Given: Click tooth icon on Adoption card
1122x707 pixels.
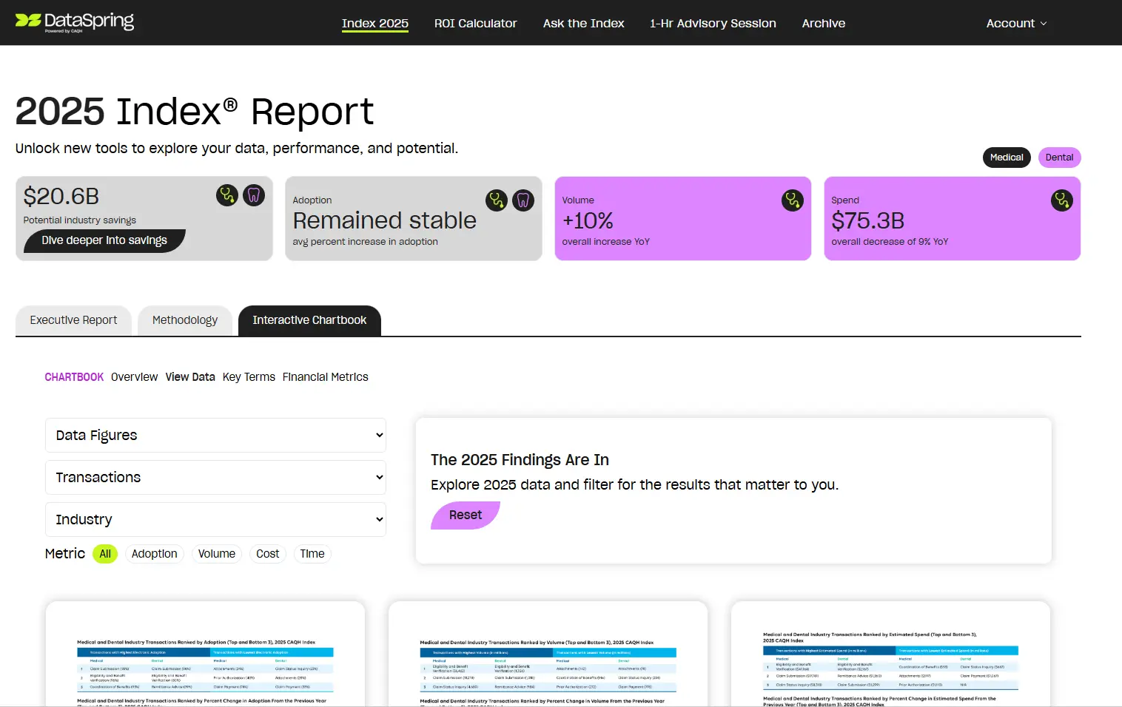Looking at the screenshot, I should (x=523, y=200).
